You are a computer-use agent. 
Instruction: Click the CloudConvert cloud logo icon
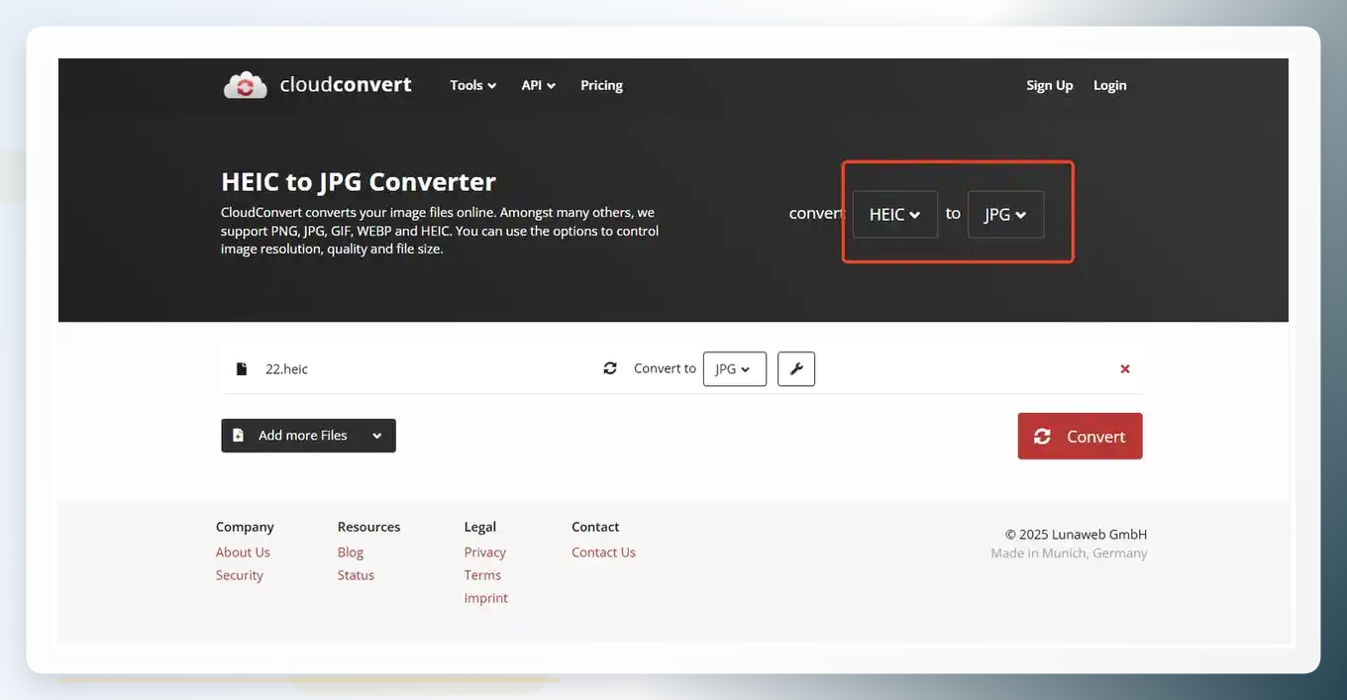pyautogui.click(x=246, y=85)
